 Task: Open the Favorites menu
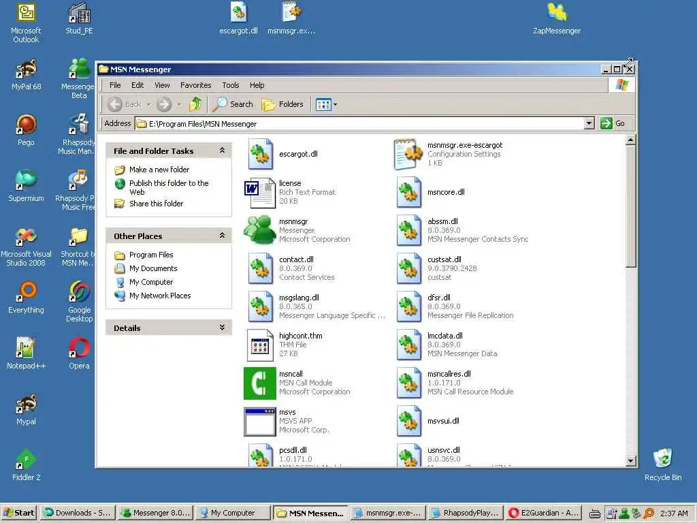[x=195, y=85]
